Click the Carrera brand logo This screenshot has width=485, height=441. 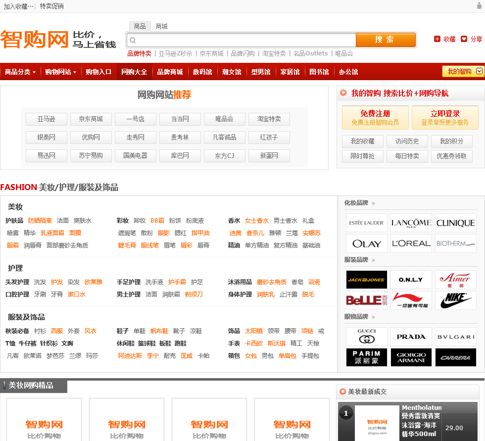pos(455,357)
